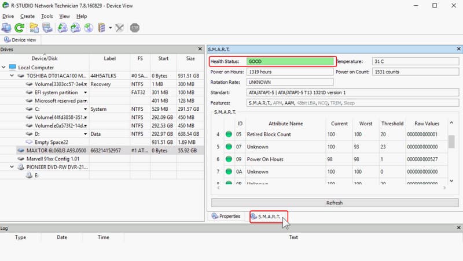Click the Size column header
Image resolution: width=463 pixels, height=261 pixels.
click(190, 58)
